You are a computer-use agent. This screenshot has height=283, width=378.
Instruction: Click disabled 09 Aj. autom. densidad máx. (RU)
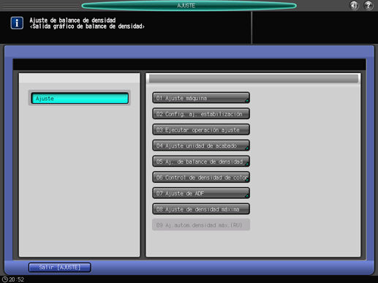pos(201,224)
